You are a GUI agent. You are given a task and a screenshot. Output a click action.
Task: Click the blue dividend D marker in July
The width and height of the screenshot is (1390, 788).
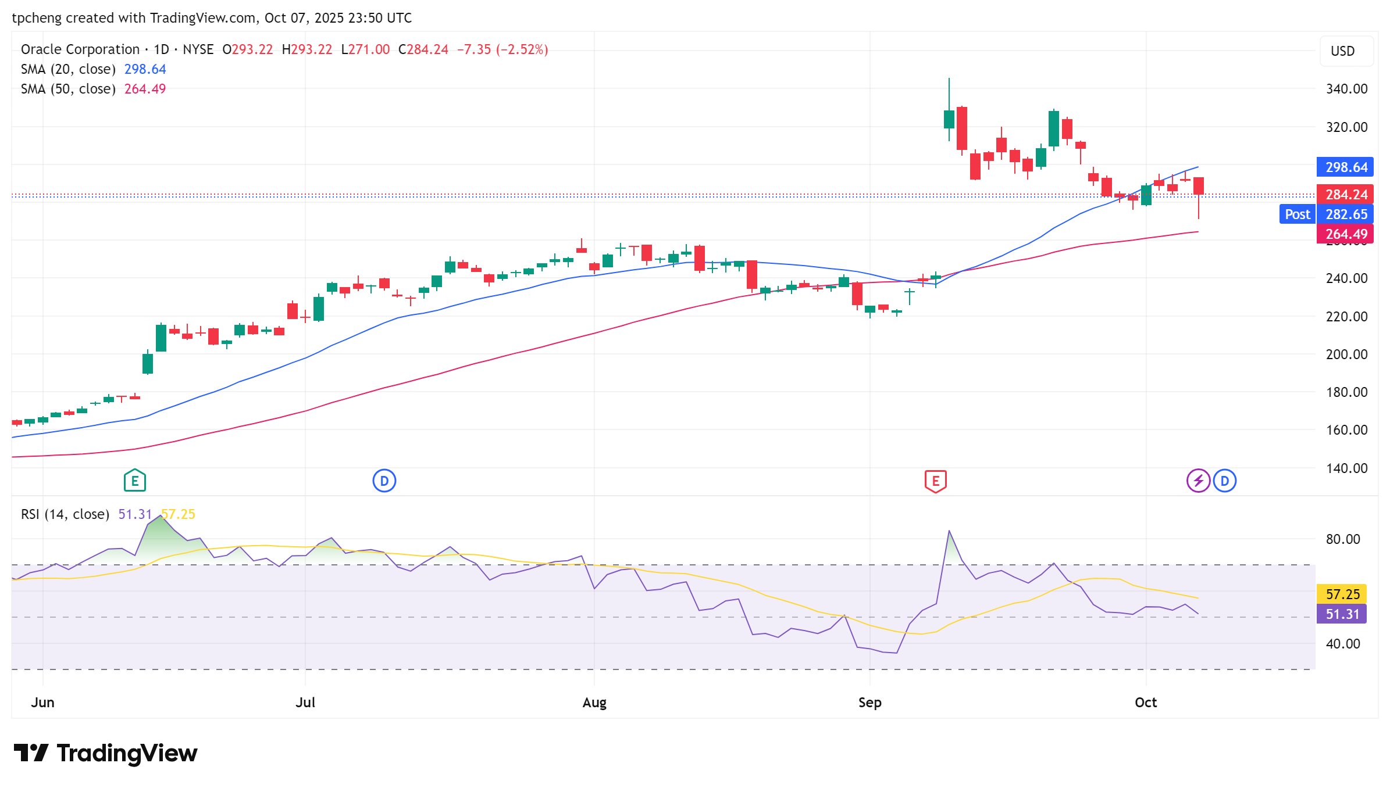(x=384, y=481)
